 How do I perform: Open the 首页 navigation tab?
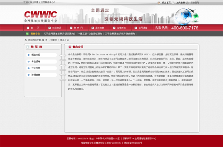[34, 28]
